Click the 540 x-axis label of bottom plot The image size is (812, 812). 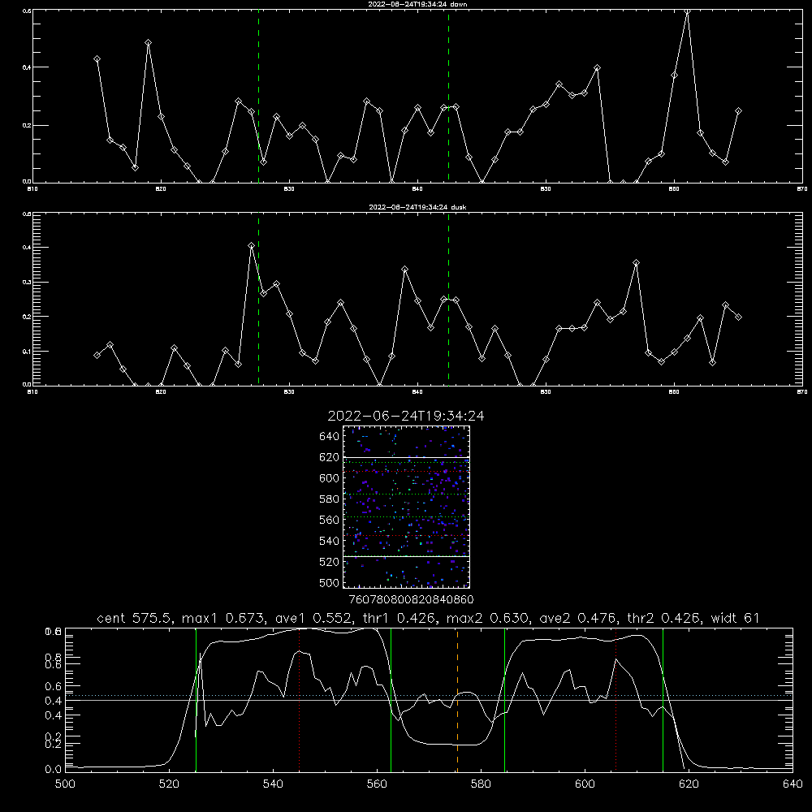click(273, 784)
